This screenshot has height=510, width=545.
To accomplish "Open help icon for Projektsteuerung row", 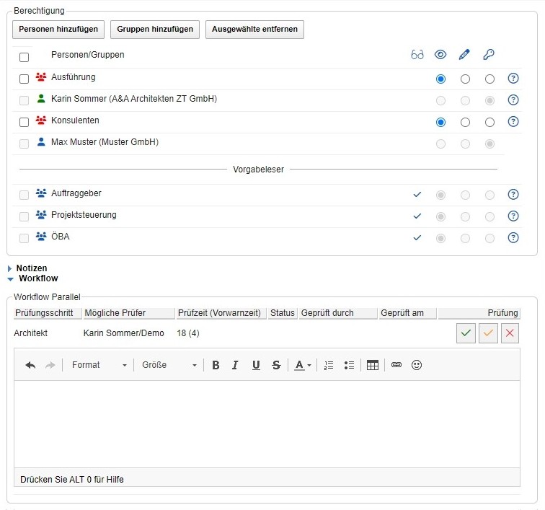I will point(513,216).
